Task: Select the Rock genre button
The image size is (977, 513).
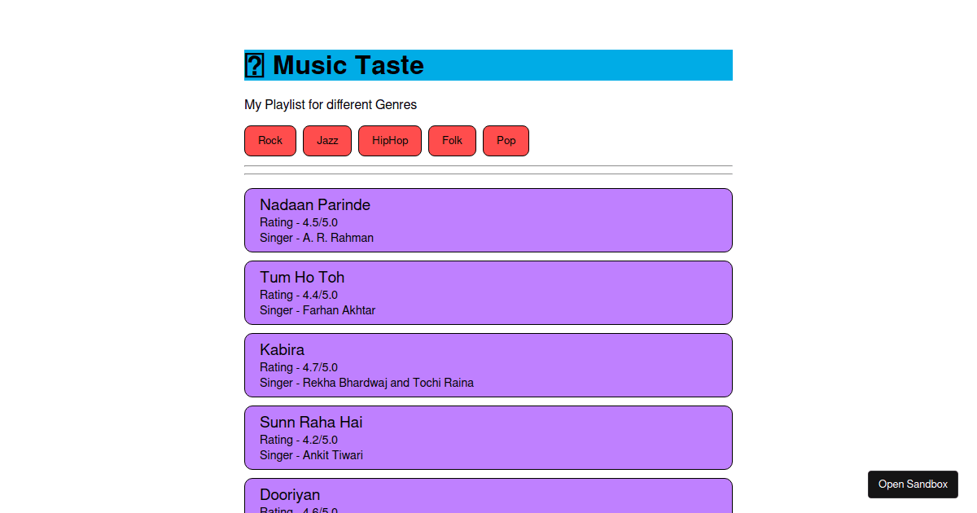Action: pos(269,140)
